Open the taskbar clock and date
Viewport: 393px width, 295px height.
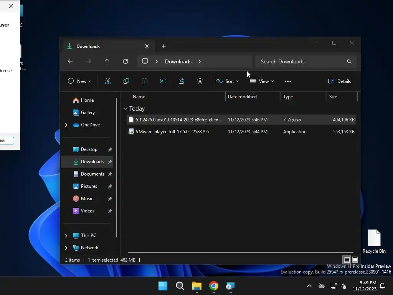[365, 286]
